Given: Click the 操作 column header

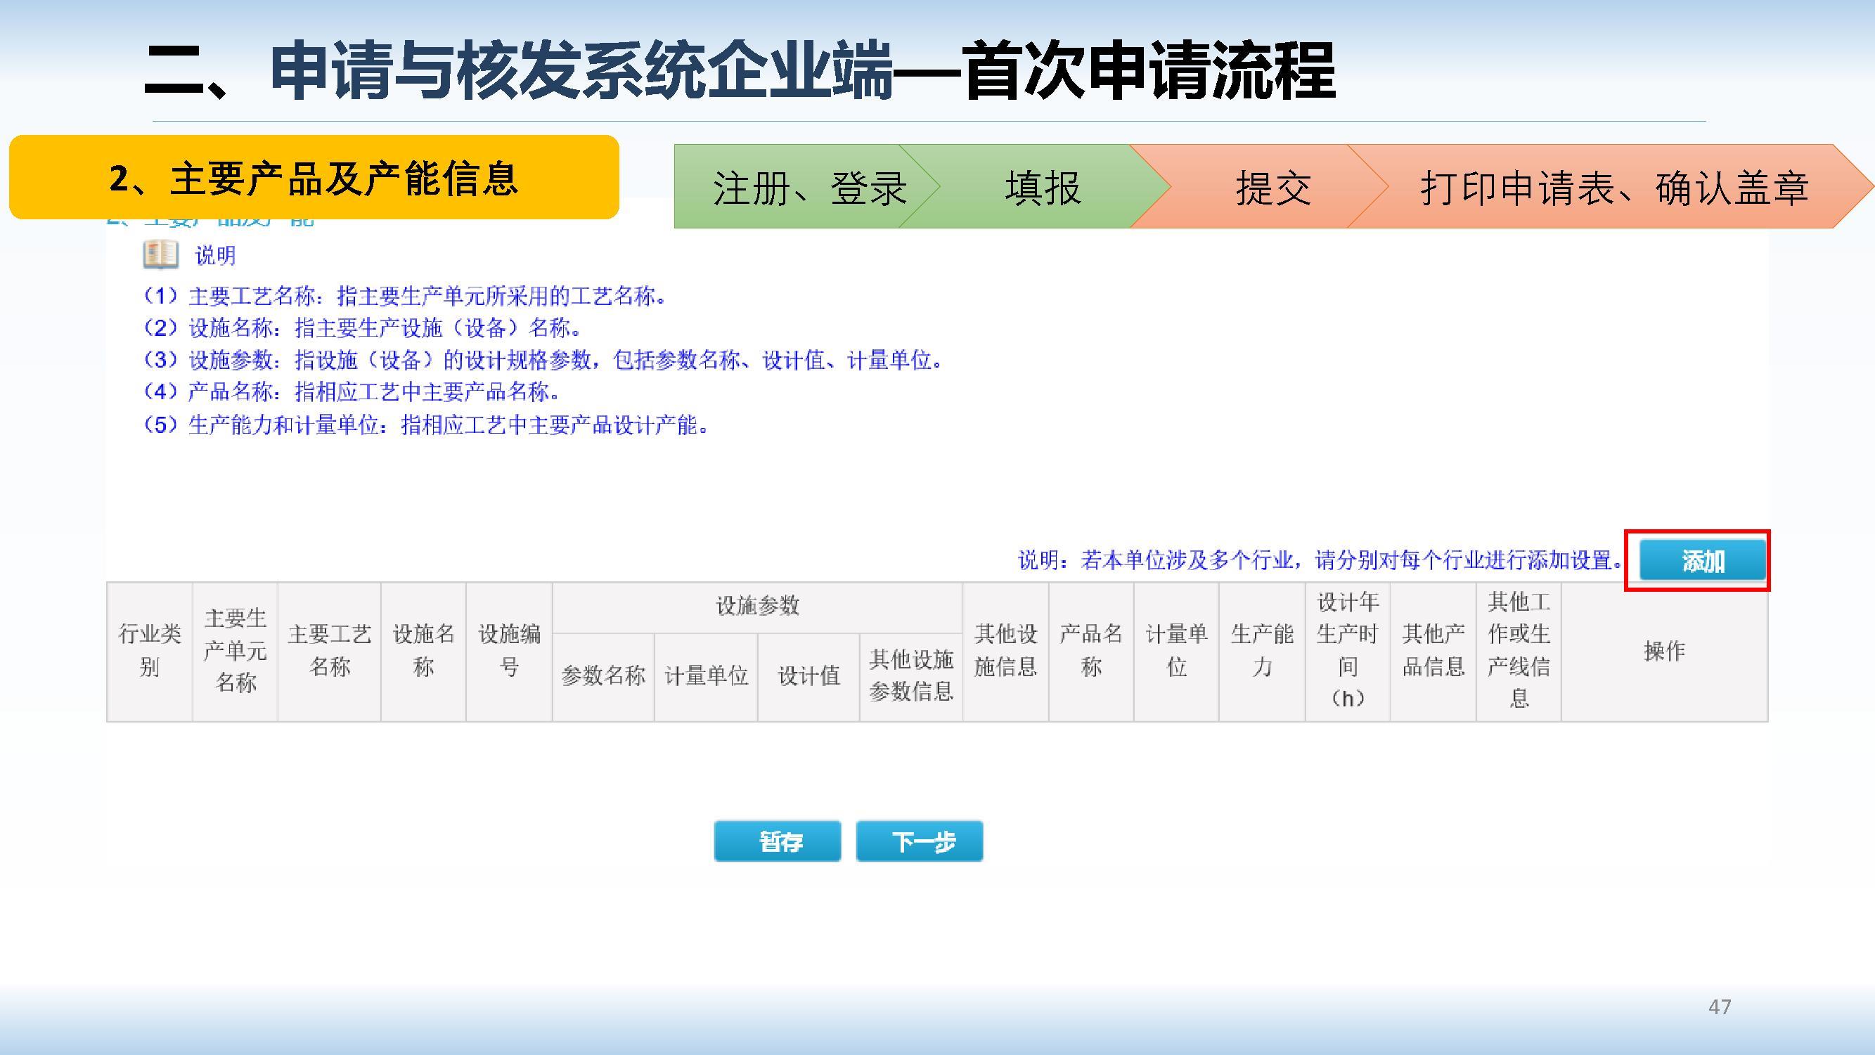Looking at the screenshot, I should pos(1664,650).
